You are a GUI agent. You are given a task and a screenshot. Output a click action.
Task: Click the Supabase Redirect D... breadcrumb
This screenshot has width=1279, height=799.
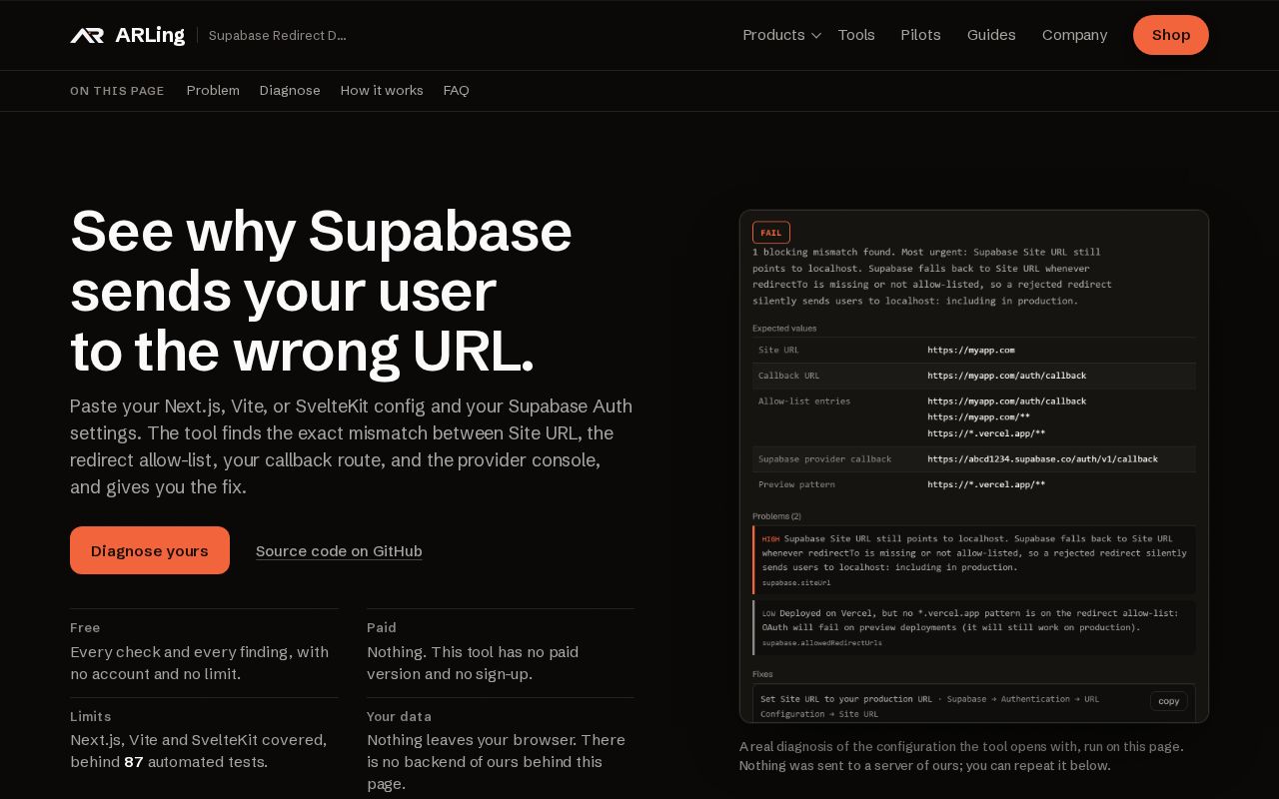click(x=278, y=35)
